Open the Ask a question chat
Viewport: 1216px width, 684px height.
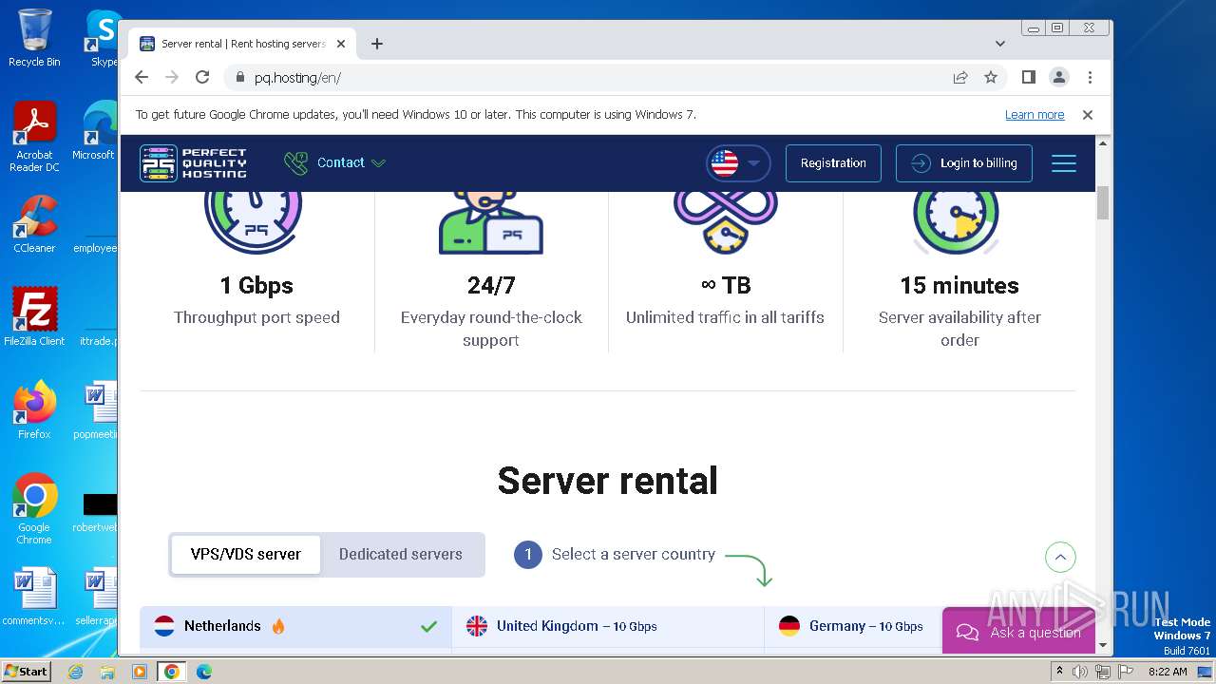(1018, 631)
